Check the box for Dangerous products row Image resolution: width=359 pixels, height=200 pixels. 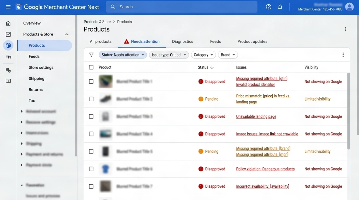tap(91, 169)
